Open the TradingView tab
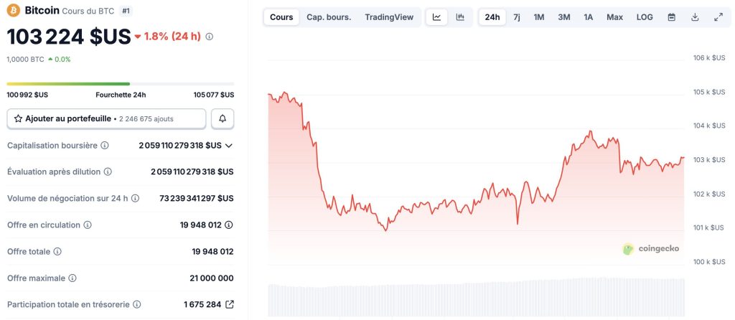The width and height of the screenshot is (735, 320). tap(389, 17)
